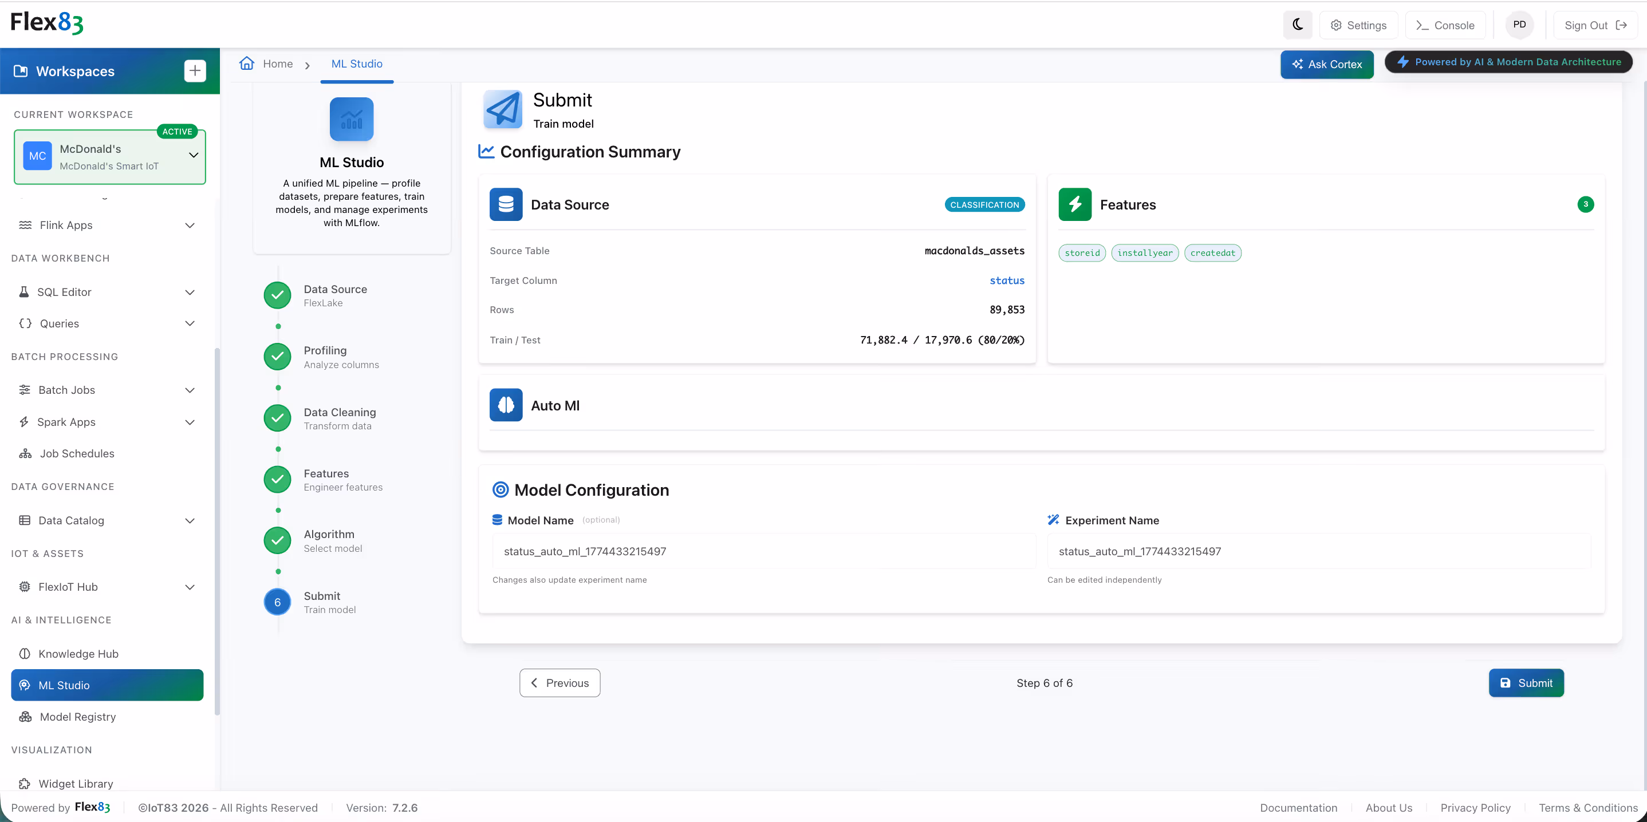Open the Privacy Policy link
Image resolution: width=1647 pixels, height=822 pixels.
1475,807
